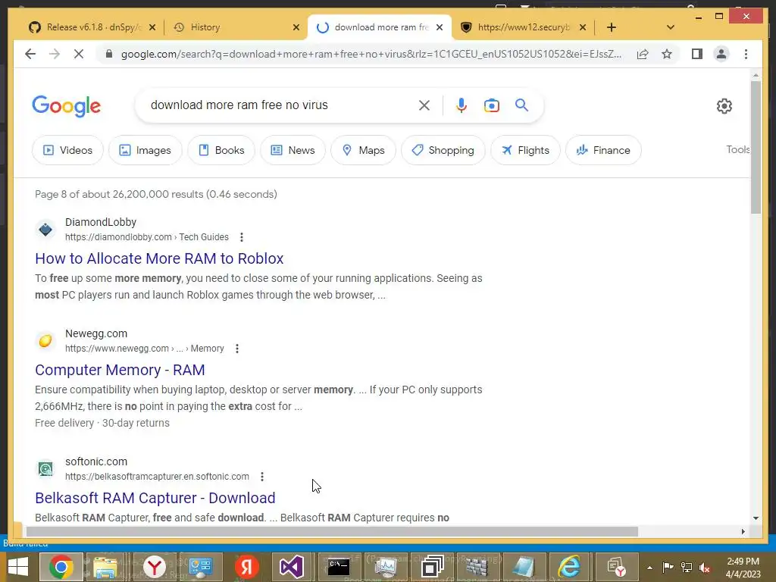Open Chrome three-dot menu

point(746,54)
